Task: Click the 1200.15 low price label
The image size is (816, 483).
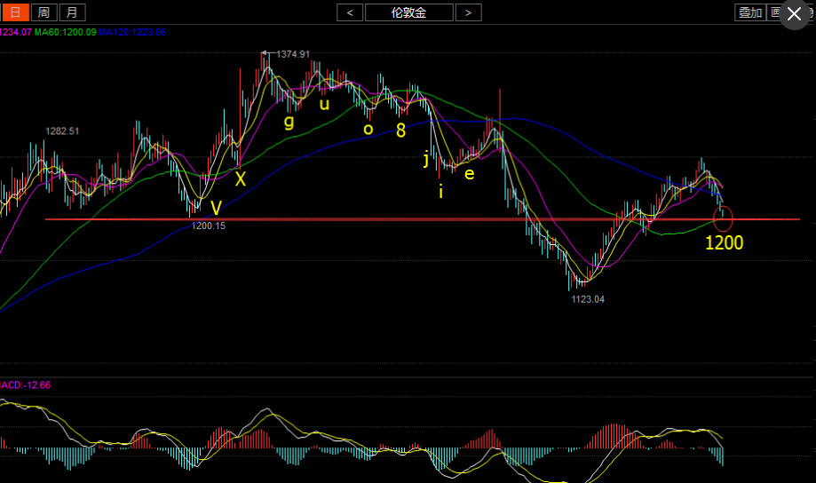Action: click(x=209, y=226)
